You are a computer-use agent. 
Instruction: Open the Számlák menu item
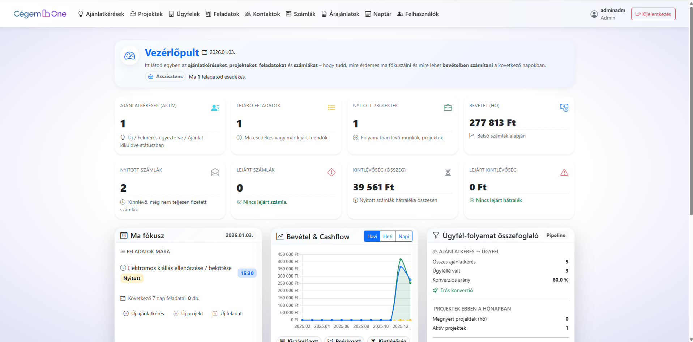pos(301,14)
